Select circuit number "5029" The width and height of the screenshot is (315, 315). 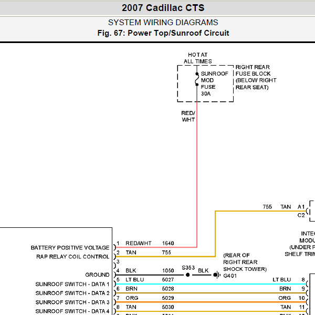coord(168,298)
